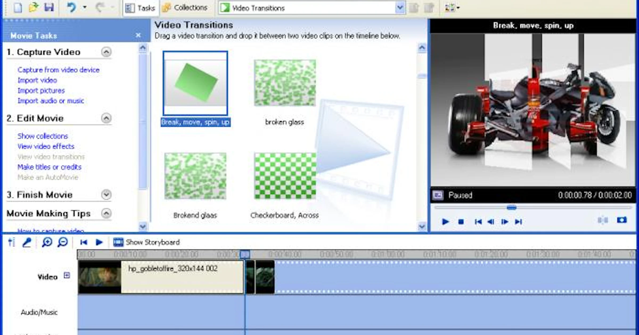Screen dimensions: 639x335
Task: Click Import audio or music link
Action: click(51, 101)
